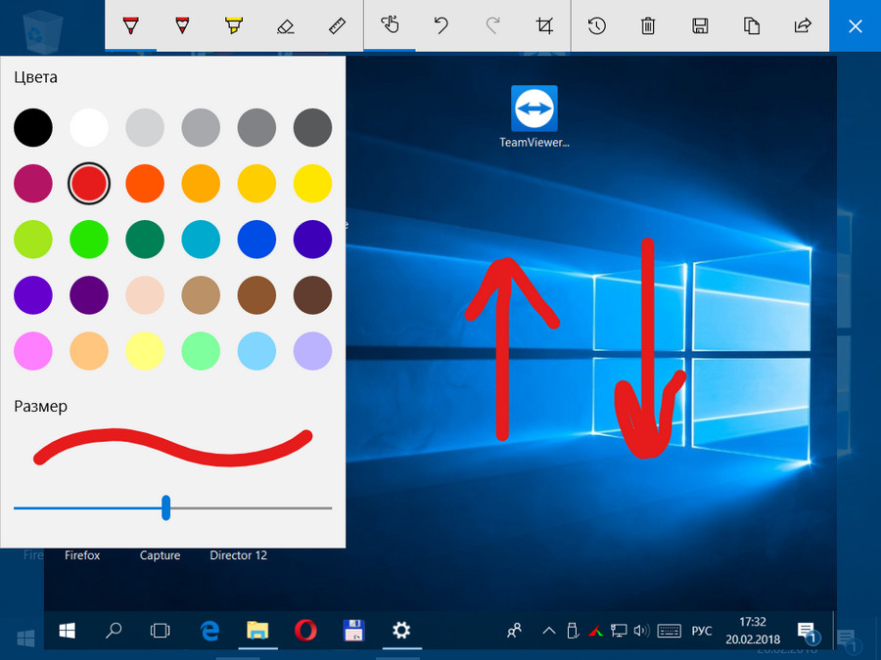The height and width of the screenshot is (660, 881).
Task: Pick the darkest gray swatch
Action: click(312, 127)
